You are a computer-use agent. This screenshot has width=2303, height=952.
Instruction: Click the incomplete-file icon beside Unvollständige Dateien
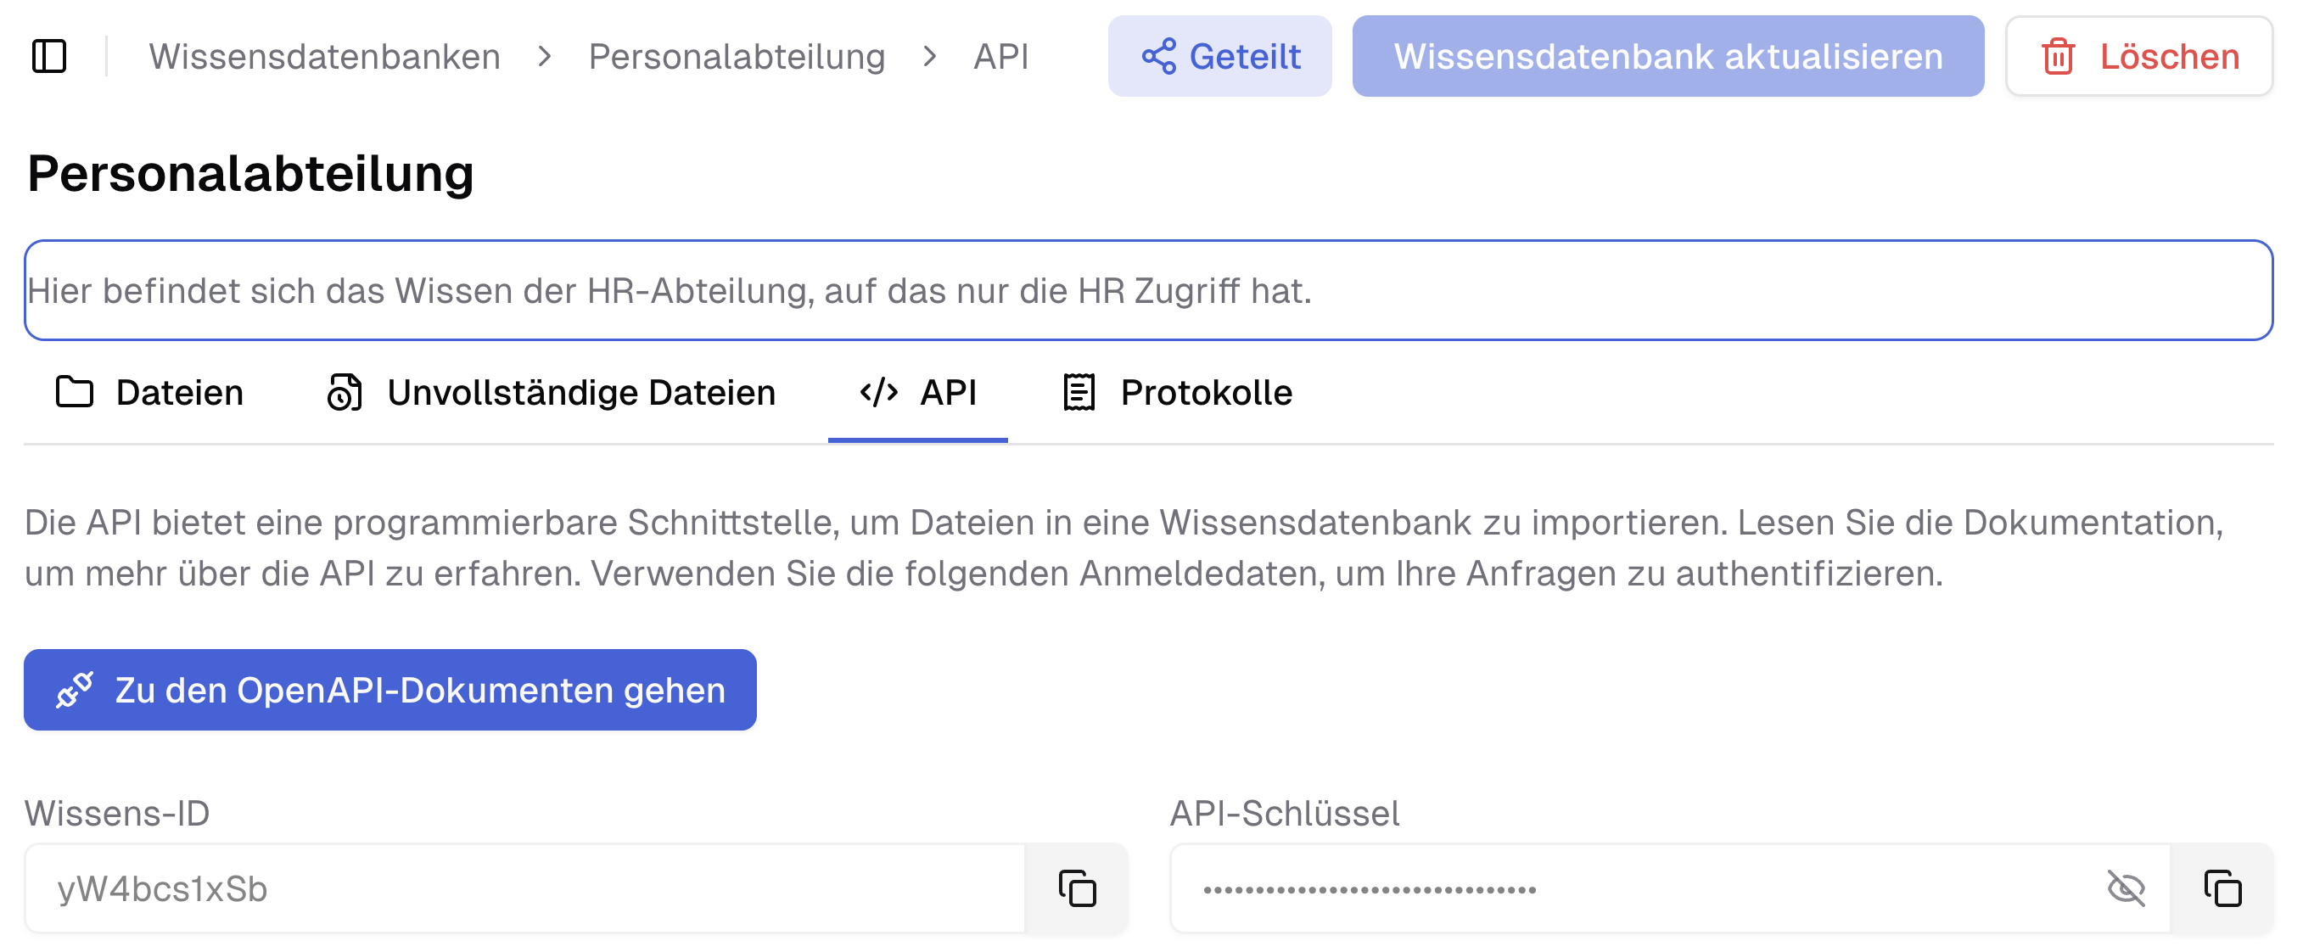346,391
